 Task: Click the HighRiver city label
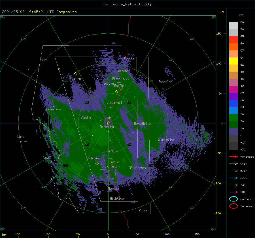tap(118, 199)
